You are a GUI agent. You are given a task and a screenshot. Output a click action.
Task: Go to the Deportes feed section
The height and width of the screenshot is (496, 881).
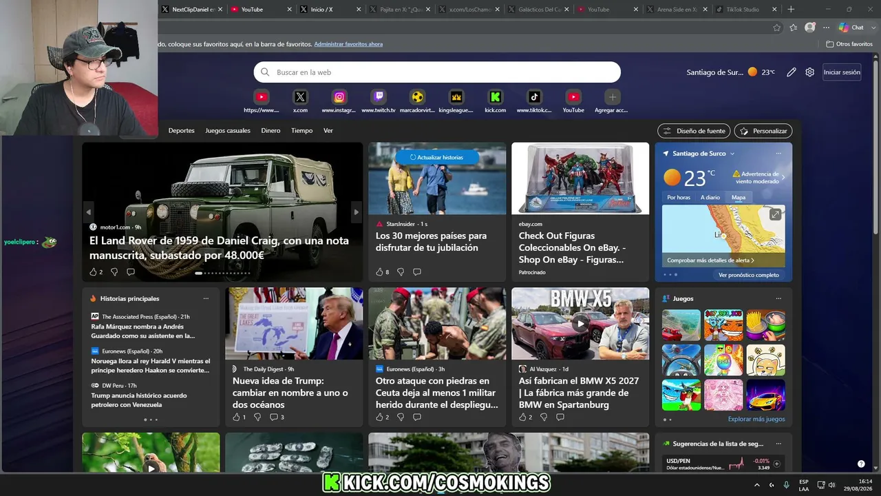click(182, 131)
